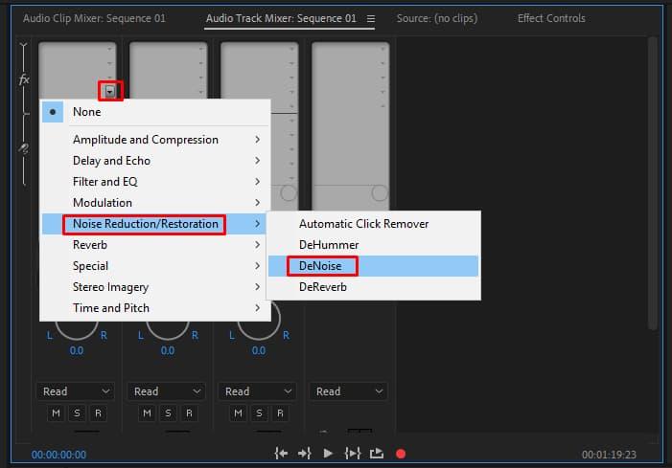Expand Stereo Imagery submenu
Viewport: 672px width, 468px height.
[x=155, y=287]
